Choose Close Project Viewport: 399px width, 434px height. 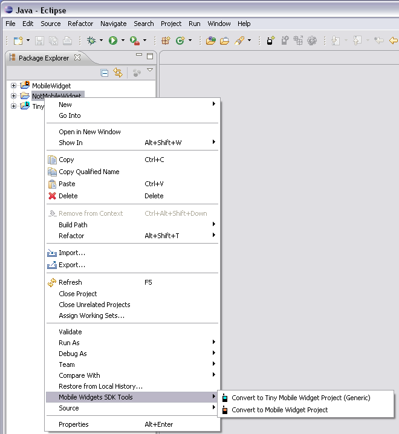click(x=132, y=294)
